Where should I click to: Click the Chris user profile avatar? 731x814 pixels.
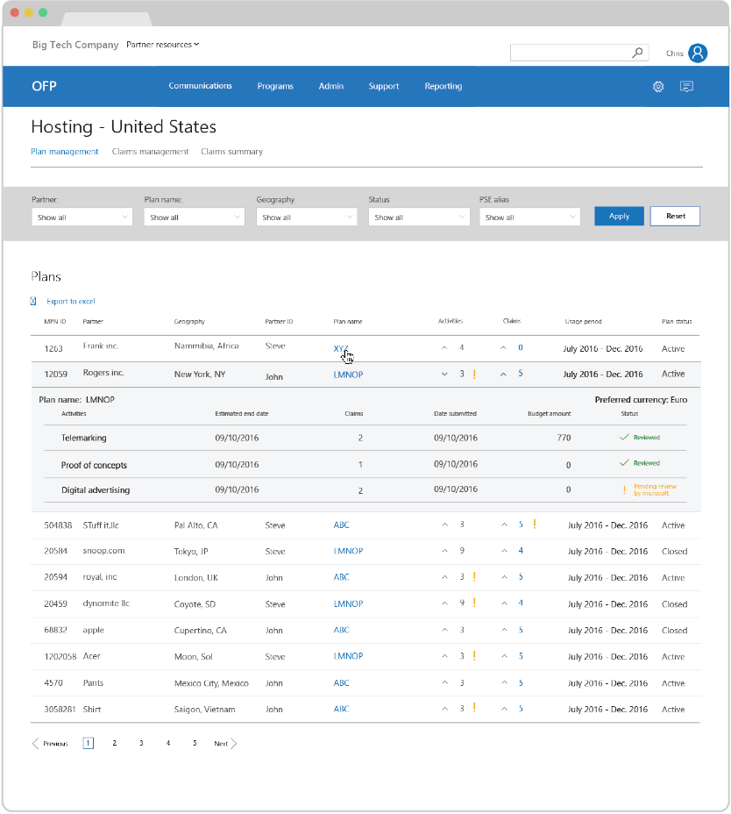pos(698,54)
